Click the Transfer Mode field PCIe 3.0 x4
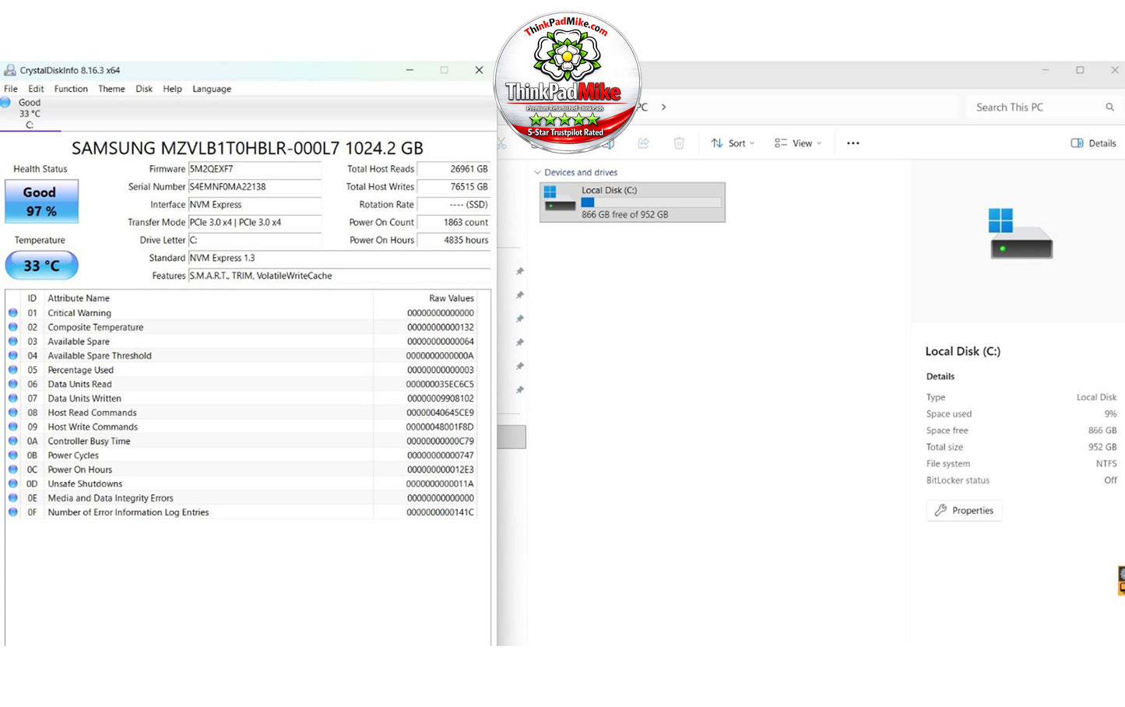Viewport: 1125px width, 707px height. tap(255, 223)
